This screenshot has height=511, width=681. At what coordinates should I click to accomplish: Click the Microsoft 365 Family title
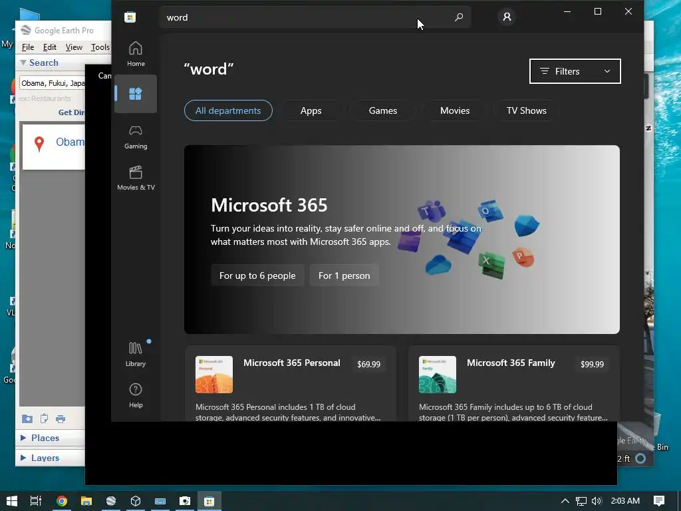click(511, 363)
